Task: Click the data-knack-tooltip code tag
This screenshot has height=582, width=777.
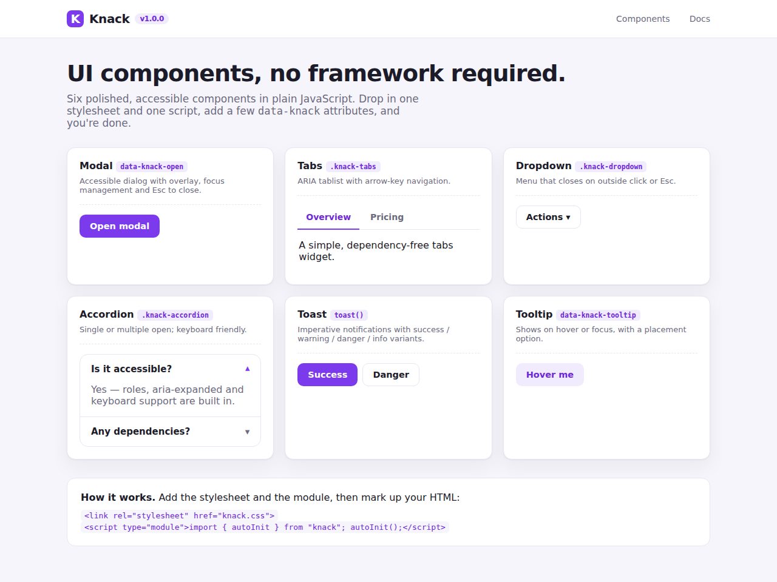Action: 598,315
